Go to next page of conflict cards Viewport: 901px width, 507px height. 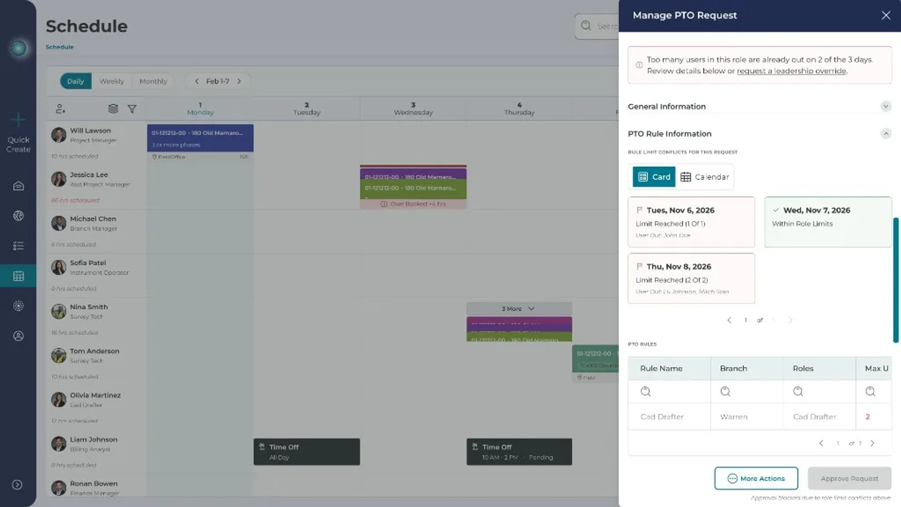pos(790,320)
